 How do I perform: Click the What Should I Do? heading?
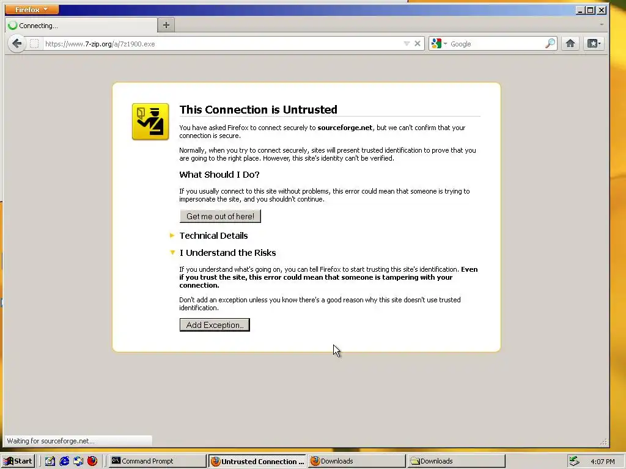(x=219, y=175)
